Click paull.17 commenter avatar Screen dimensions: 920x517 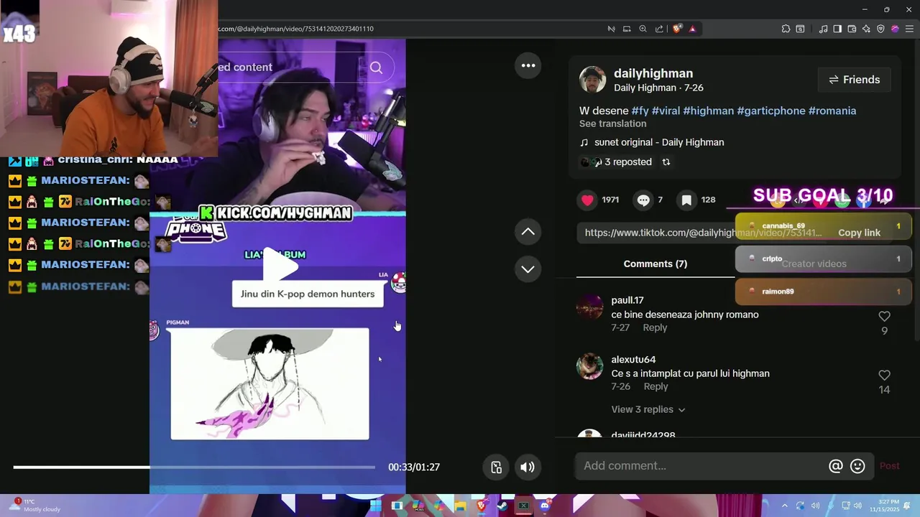coord(589,307)
